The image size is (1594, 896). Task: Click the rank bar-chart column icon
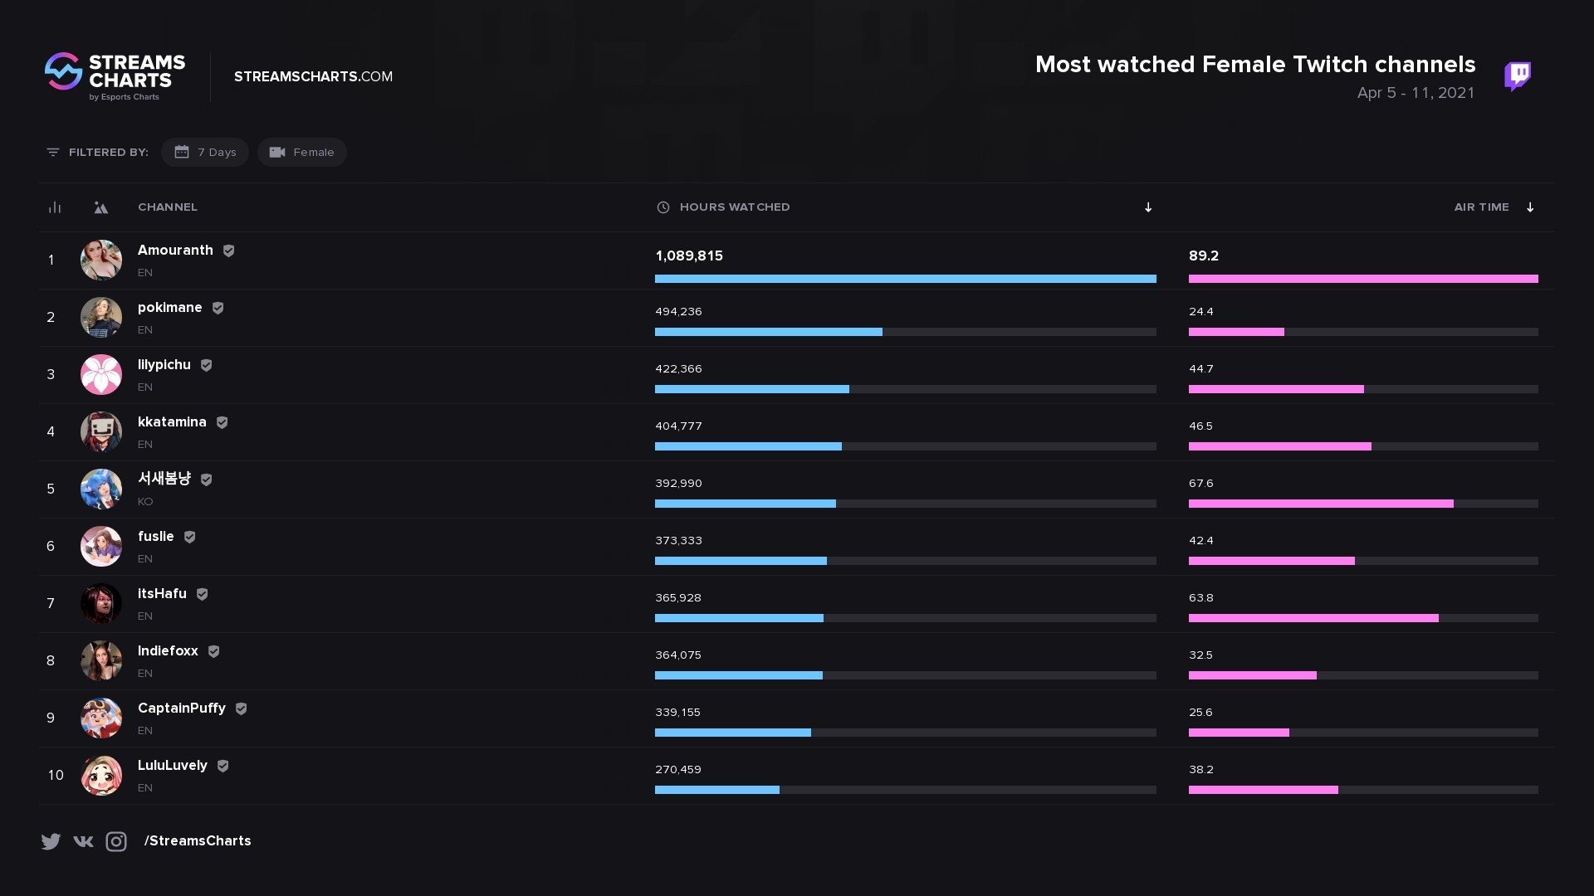click(x=55, y=207)
